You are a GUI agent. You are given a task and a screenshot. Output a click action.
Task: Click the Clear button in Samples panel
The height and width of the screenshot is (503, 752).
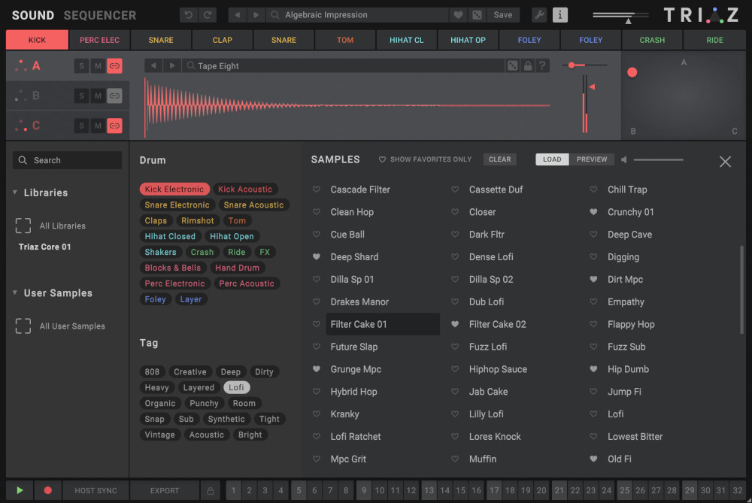point(499,159)
